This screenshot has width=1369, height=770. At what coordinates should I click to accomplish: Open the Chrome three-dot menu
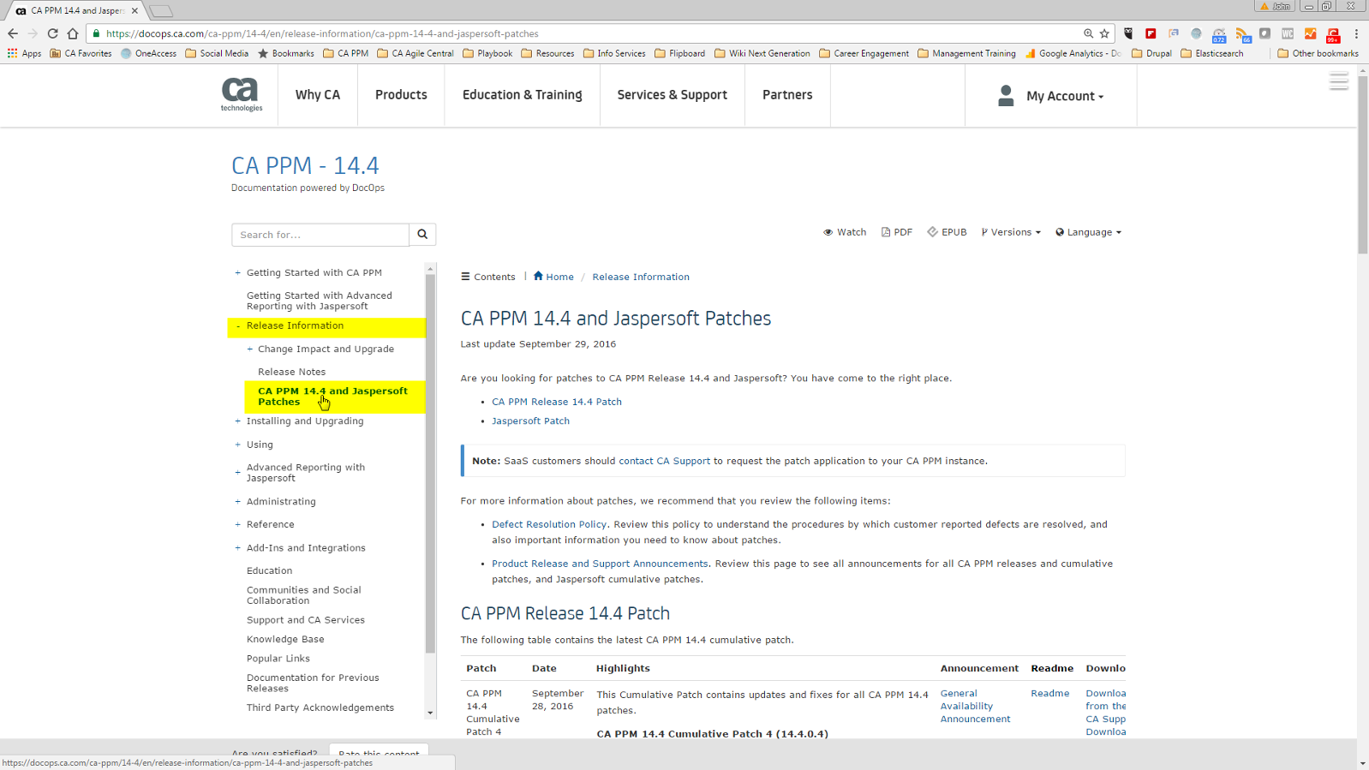pyautogui.click(x=1356, y=33)
